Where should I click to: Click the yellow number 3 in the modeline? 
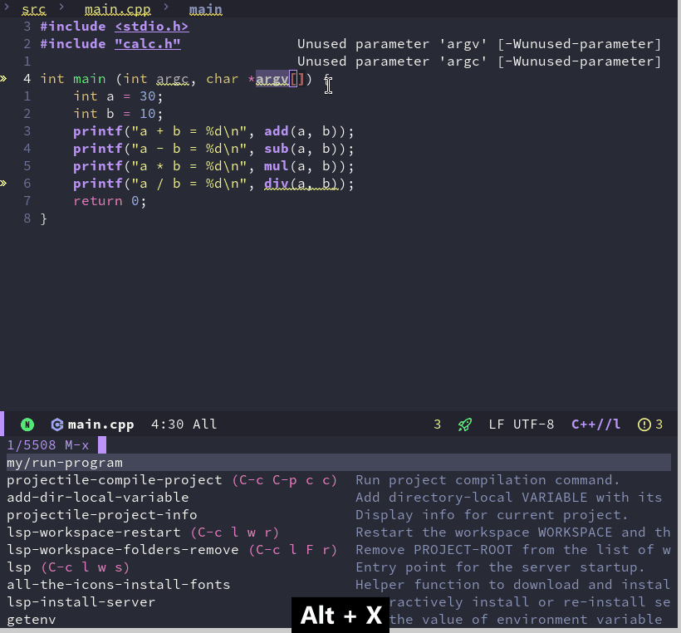438,424
